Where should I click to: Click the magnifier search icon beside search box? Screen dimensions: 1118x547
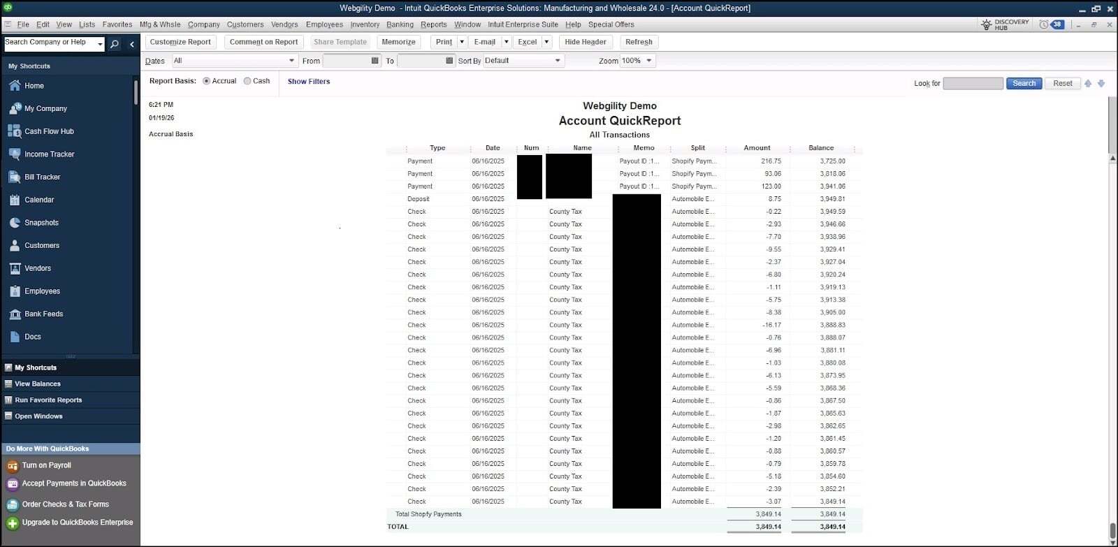pos(115,44)
